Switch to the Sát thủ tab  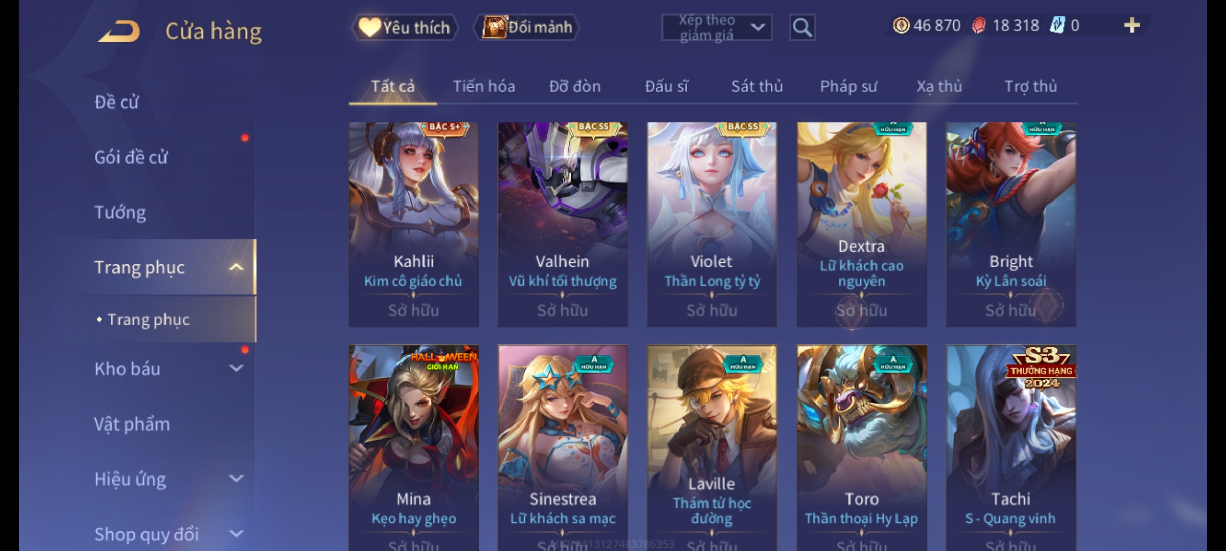pyautogui.click(x=757, y=87)
